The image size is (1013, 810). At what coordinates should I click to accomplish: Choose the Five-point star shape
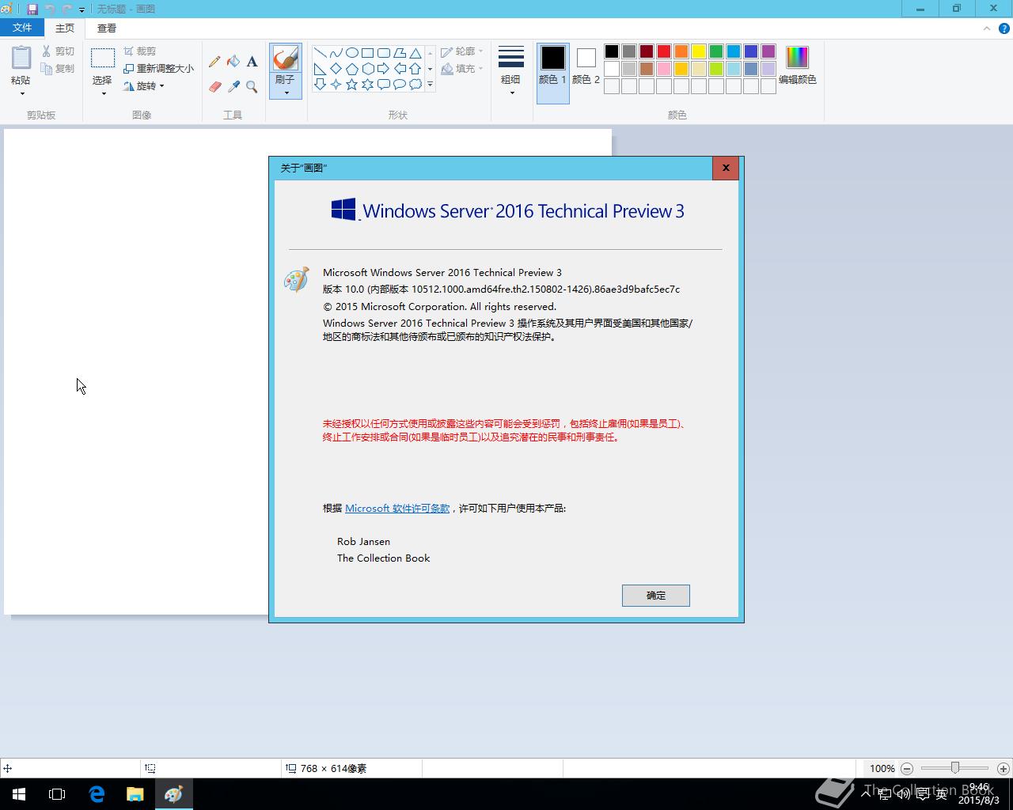pos(351,85)
